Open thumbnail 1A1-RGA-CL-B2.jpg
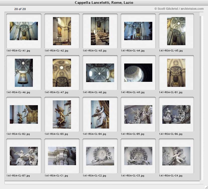Viewport: 208px width, 189px height. pos(24,114)
